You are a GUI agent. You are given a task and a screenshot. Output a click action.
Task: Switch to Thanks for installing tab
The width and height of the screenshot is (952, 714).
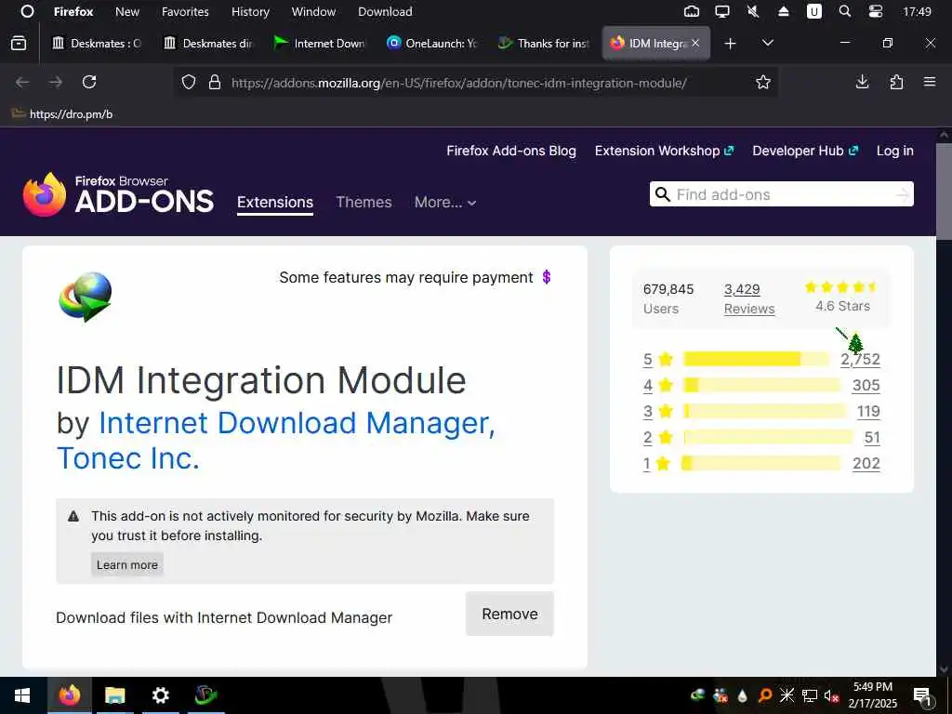click(544, 43)
